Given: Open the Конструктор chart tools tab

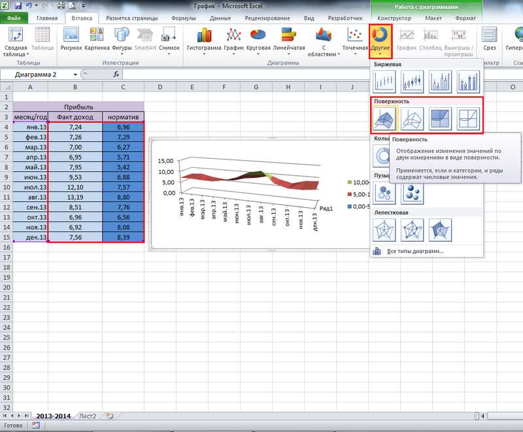Looking at the screenshot, I should tap(394, 18).
